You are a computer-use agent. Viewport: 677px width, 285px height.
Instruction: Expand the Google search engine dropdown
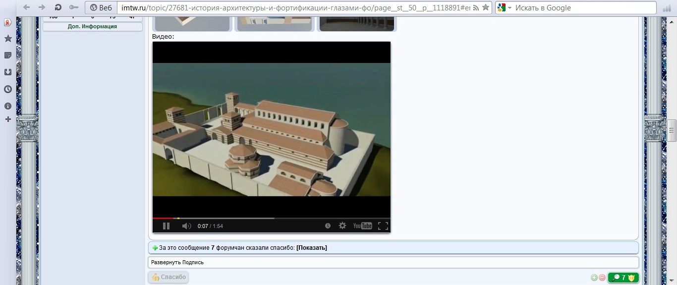(x=505, y=7)
